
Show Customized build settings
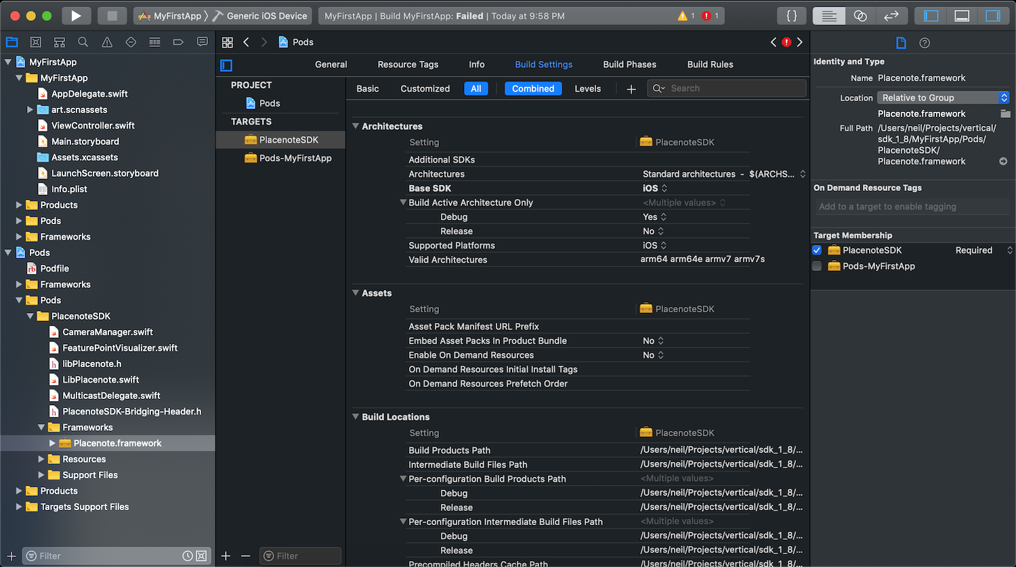pyautogui.click(x=425, y=89)
